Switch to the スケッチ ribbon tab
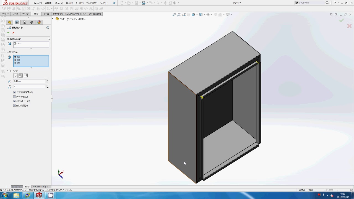 pos(16,14)
